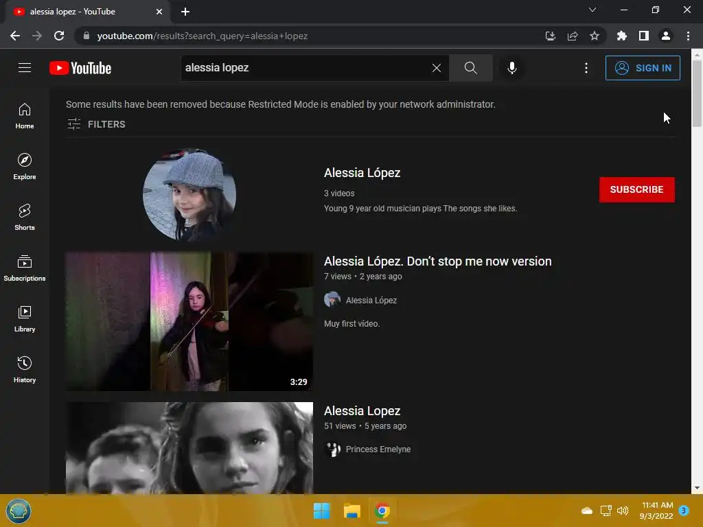Click the install app icon in address bar
The height and width of the screenshot is (527, 703).
click(550, 36)
